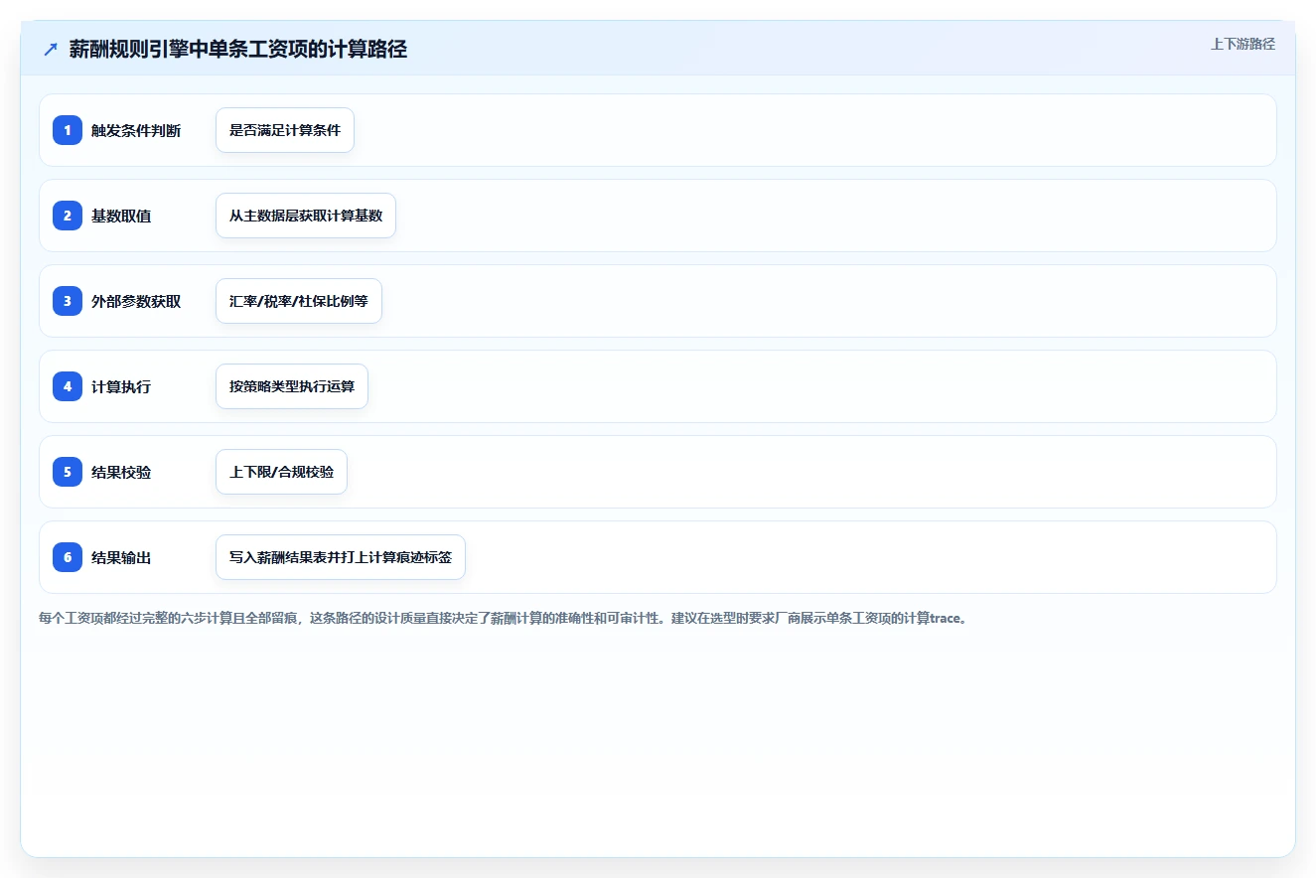The height and width of the screenshot is (878, 1316).
Task: Select the 基数取值 step label
Action: tap(121, 216)
